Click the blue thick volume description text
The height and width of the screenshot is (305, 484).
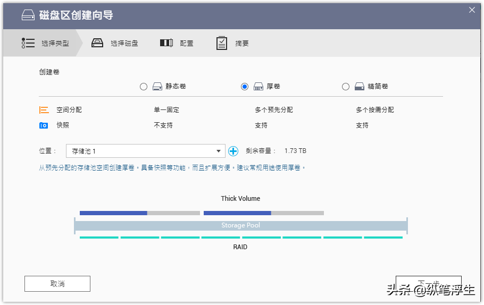(x=172, y=168)
